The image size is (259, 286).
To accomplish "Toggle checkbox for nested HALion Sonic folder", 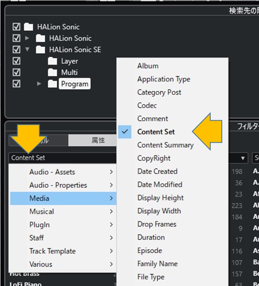I will (x=16, y=38).
